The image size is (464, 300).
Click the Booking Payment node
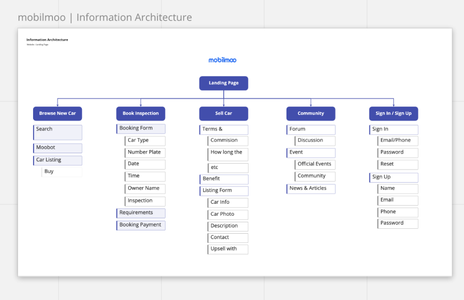141,225
